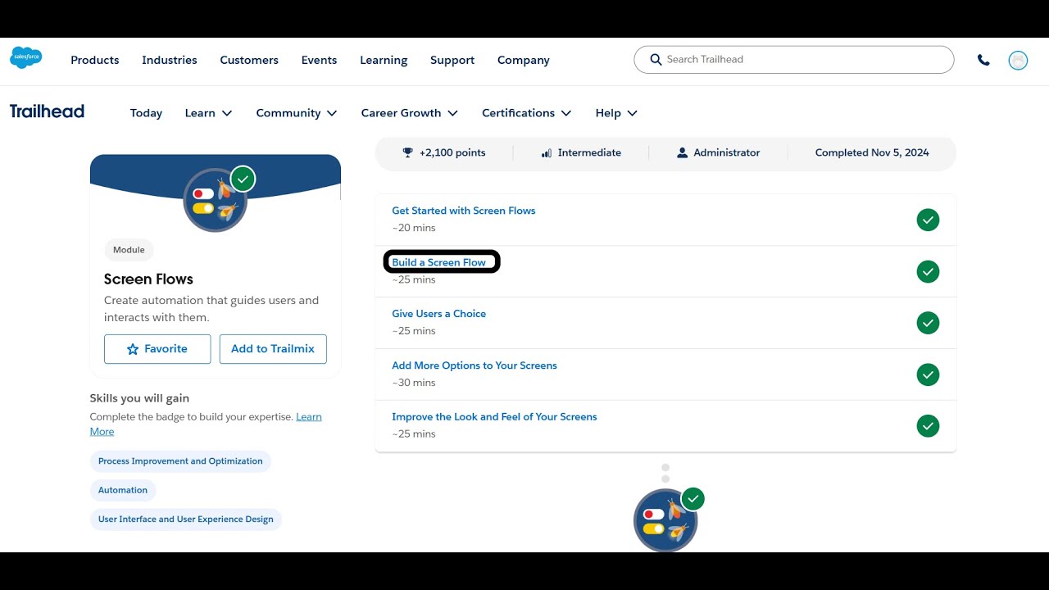The height and width of the screenshot is (590, 1049).
Task: Click the +2,100 points text
Action: click(452, 152)
